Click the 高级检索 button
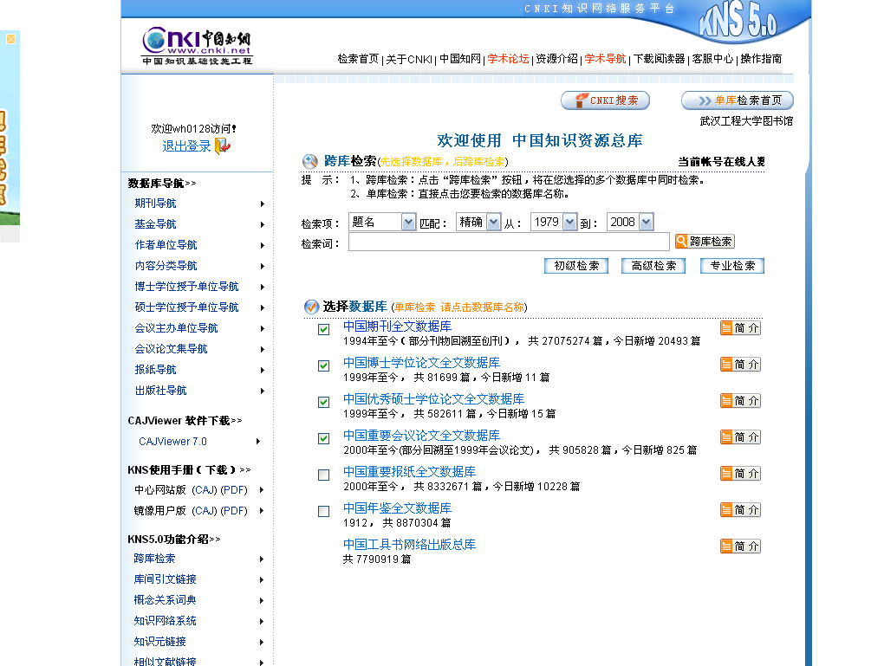This screenshot has width=884, height=666. click(653, 266)
